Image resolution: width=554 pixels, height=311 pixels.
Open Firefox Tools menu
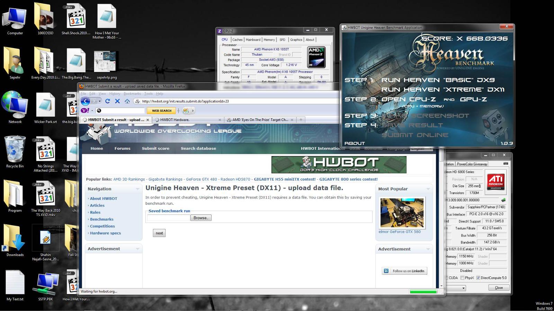pos(149,94)
